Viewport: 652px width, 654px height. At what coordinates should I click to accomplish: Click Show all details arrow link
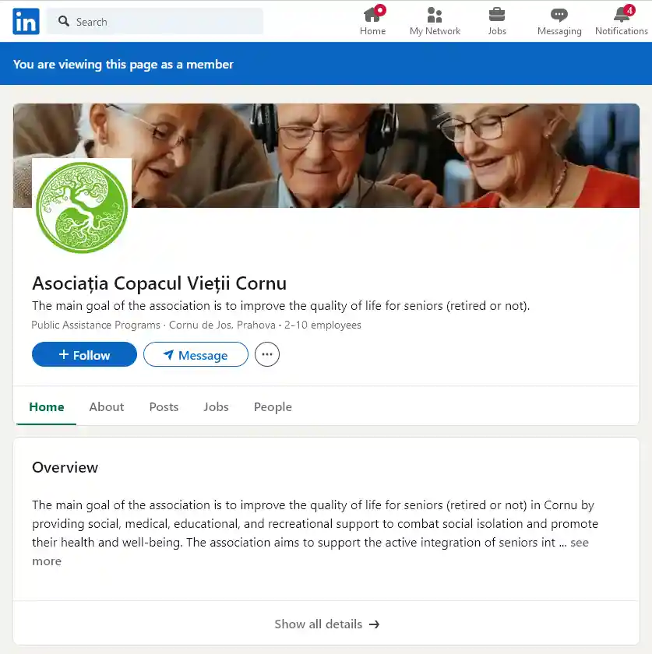326,624
